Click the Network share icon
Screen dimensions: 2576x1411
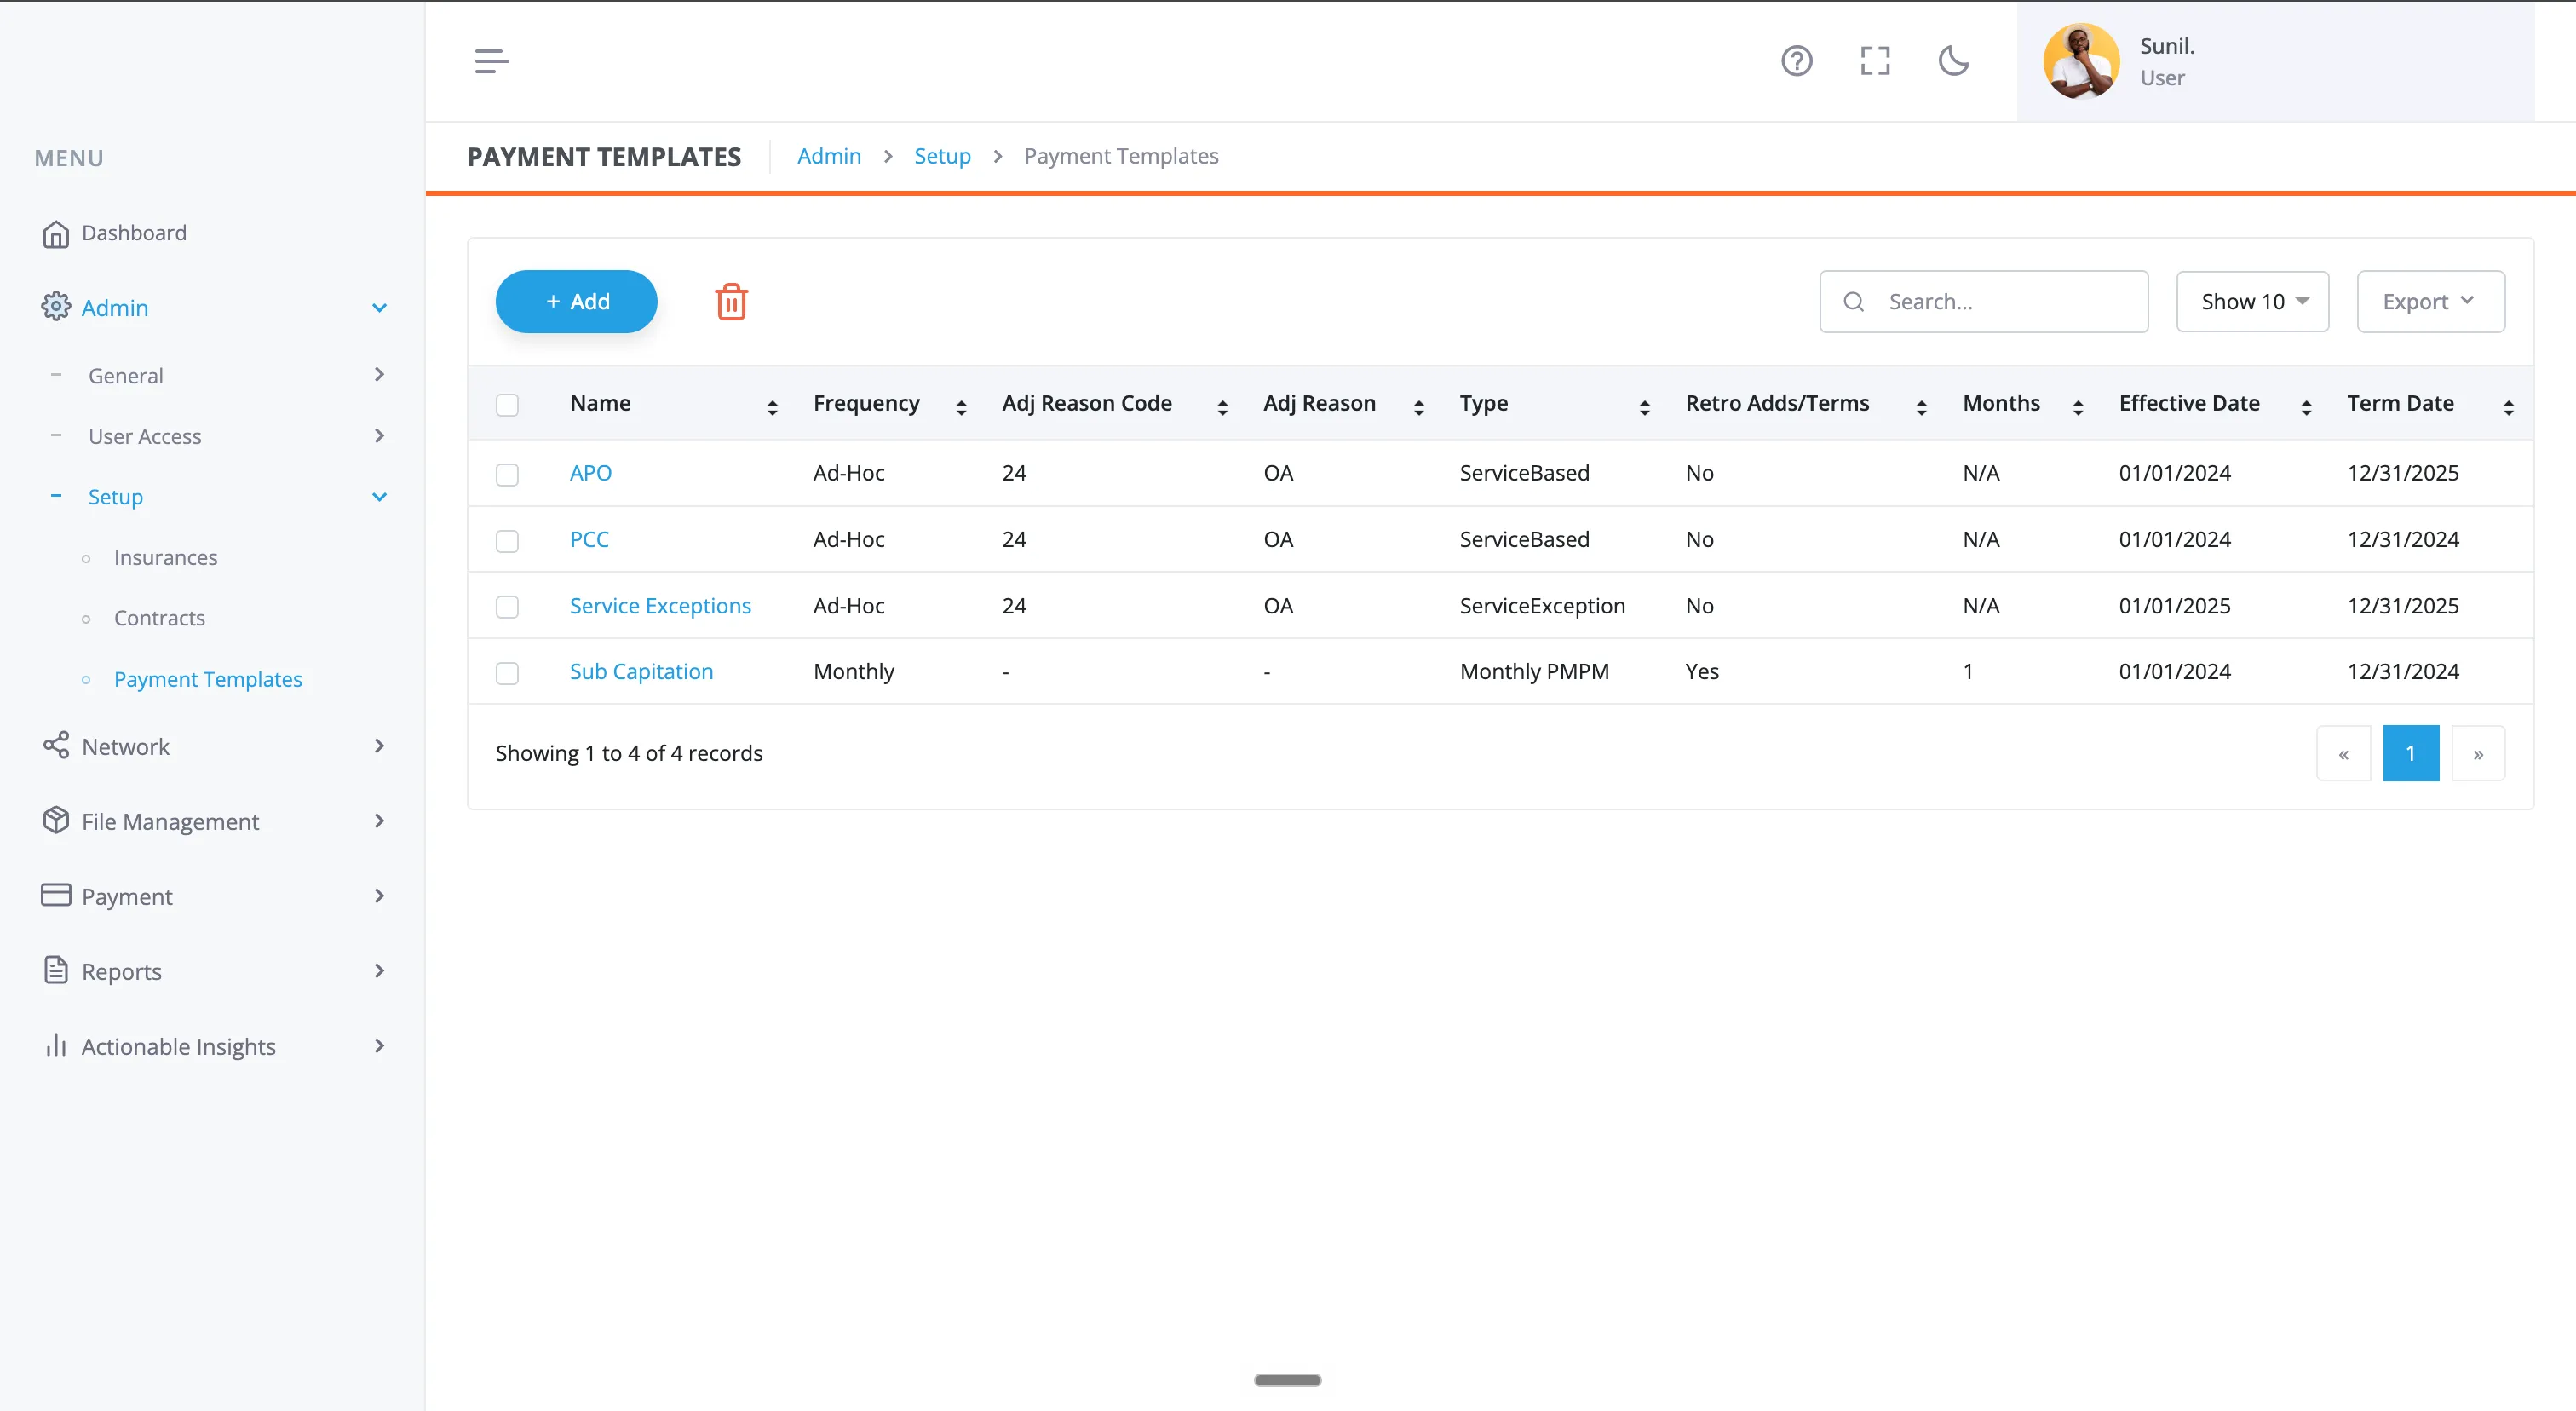pyautogui.click(x=56, y=746)
